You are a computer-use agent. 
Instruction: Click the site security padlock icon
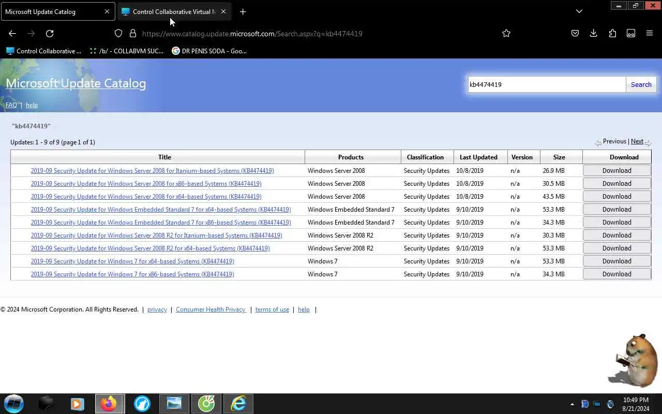pos(133,33)
